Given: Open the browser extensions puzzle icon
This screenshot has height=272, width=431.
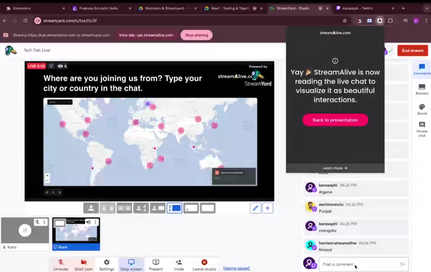Looking at the screenshot, I should coord(391,21).
